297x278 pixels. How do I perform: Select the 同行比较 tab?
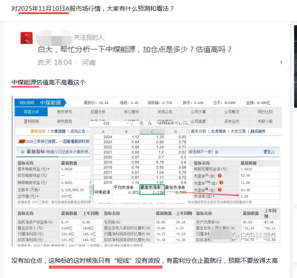pyautogui.click(x=265, y=112)
